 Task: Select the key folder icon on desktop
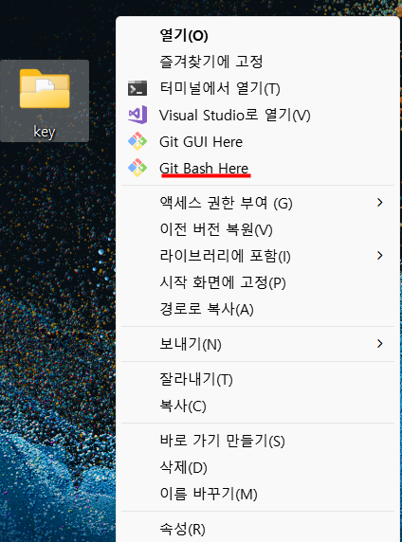(x=45, y=88)
